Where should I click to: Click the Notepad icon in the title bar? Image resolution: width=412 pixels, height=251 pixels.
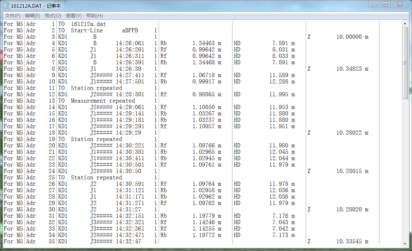pyautogui.click(x=6, y=6)
